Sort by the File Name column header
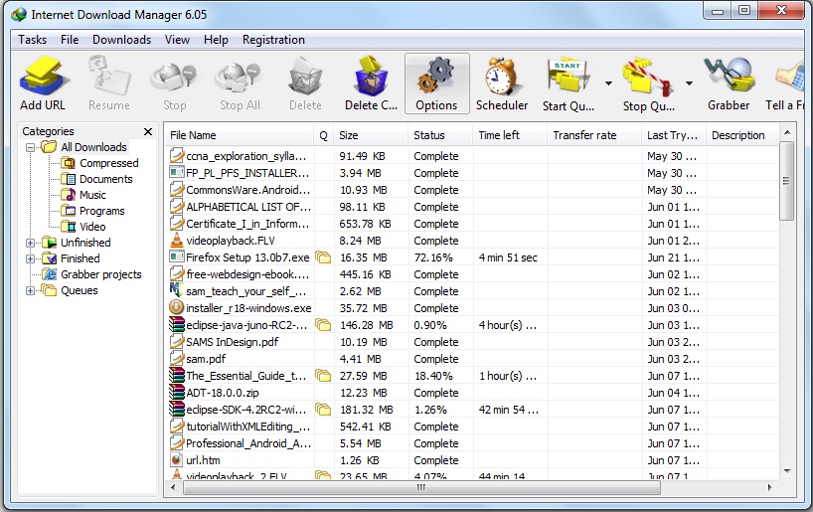The width and height of the screenshot is (813, 512). (x=239, y=135)
